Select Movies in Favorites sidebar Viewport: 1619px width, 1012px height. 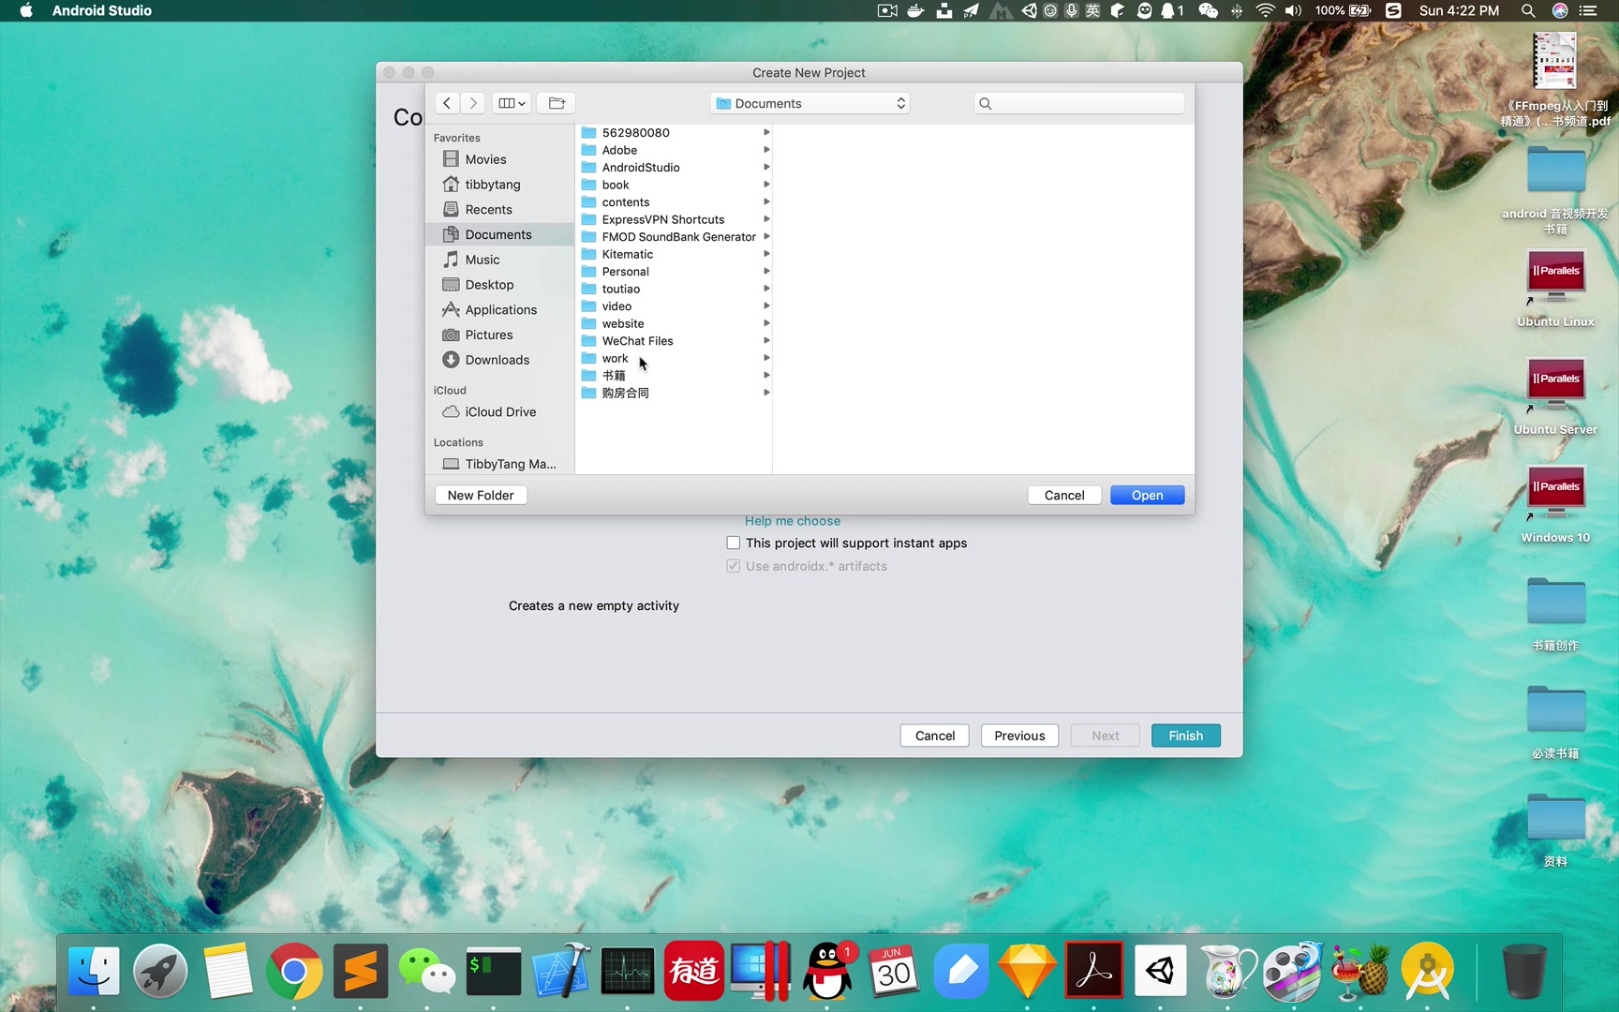[499, 159]
